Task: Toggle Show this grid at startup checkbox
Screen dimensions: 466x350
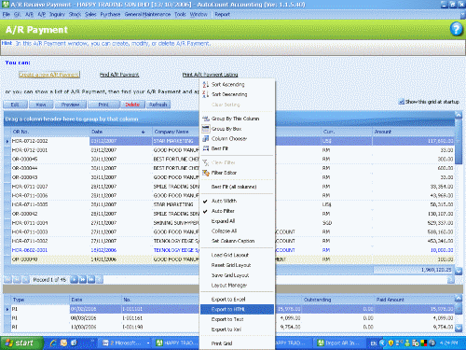Action: click(402, 102)
